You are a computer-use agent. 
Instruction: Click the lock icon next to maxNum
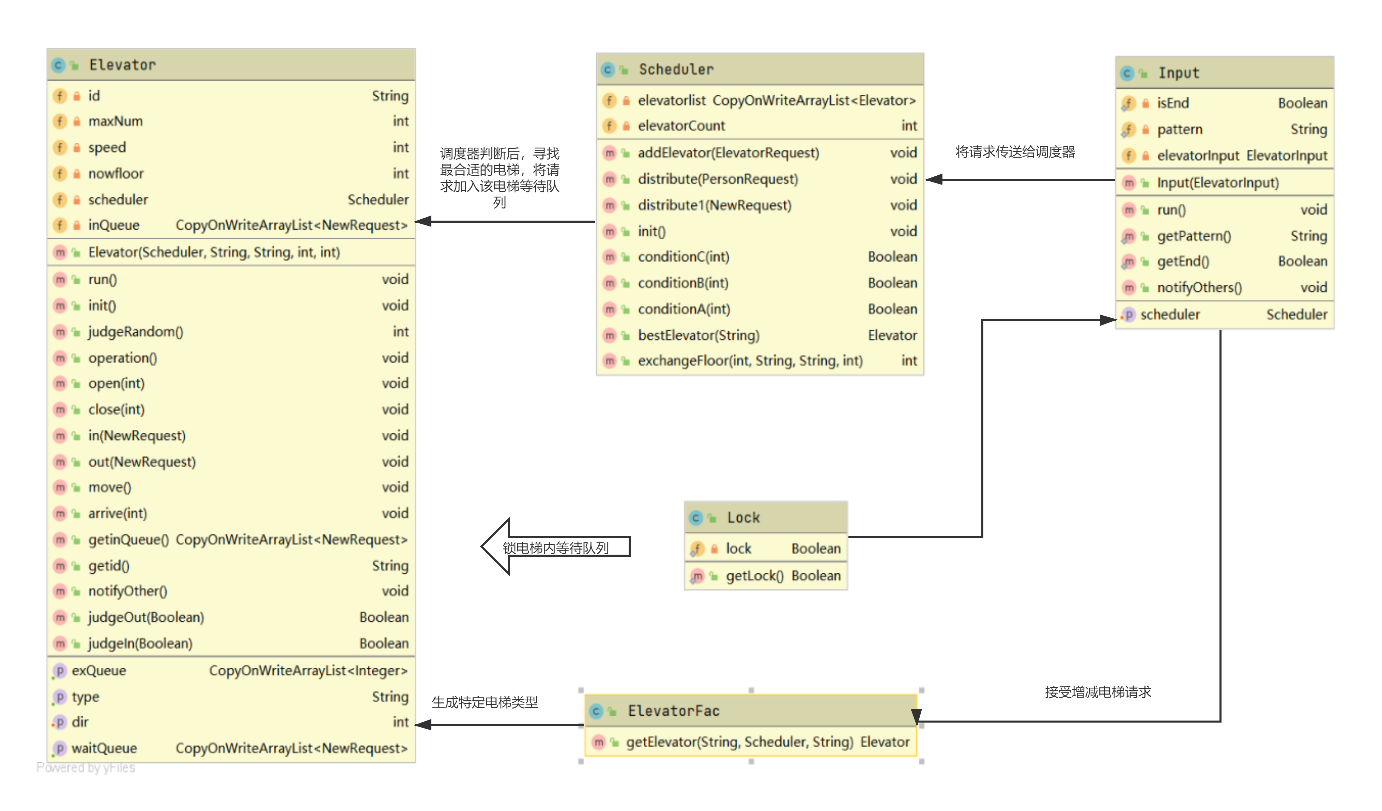click(77, 122)
